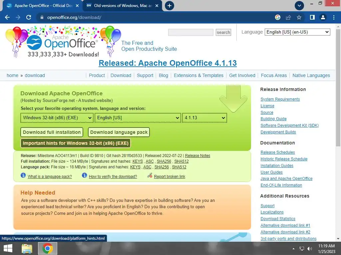The image size is (341, 255).
Task: Open the operating system dropdown Windows 32-bit
Action: [57, 118]
